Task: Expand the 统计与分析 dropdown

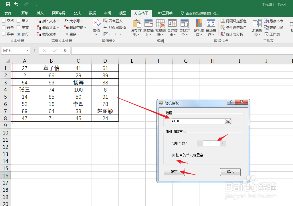Action: pos(245,34)
